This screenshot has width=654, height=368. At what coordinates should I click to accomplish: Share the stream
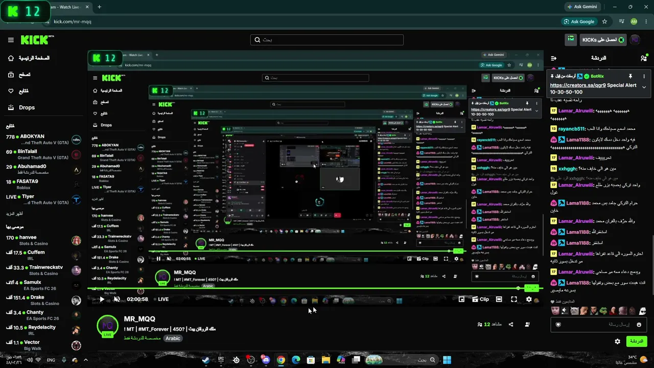(511, 325)
